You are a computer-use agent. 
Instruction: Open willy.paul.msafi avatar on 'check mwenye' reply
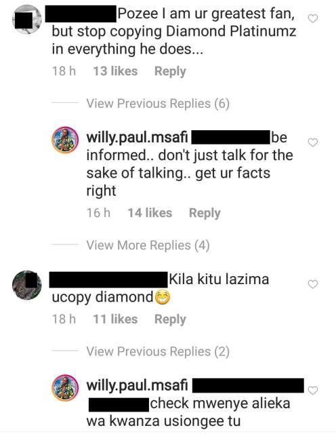coord(65,388)
